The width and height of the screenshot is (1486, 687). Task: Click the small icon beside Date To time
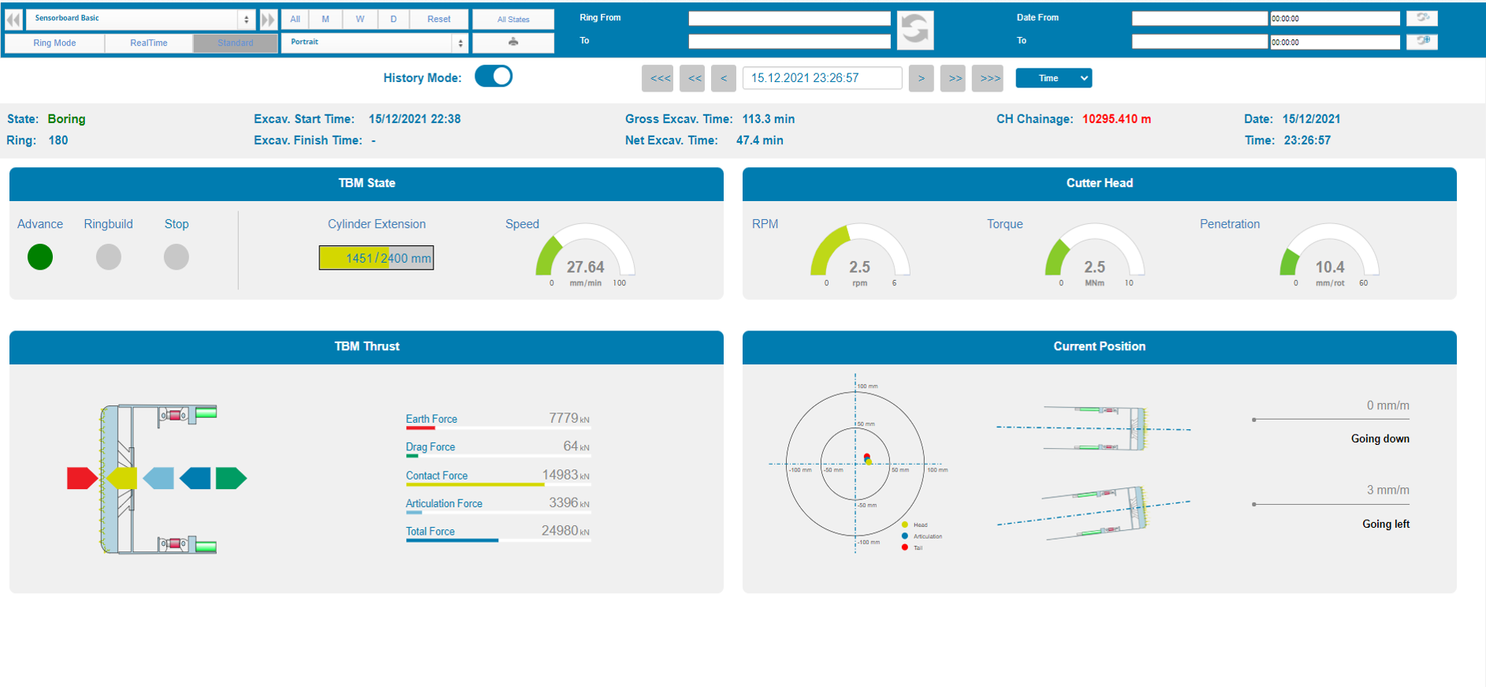pyautogui.click(x=1422, y=41)
